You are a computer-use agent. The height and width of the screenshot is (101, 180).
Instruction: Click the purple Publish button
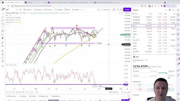click(x=127, y=10)
